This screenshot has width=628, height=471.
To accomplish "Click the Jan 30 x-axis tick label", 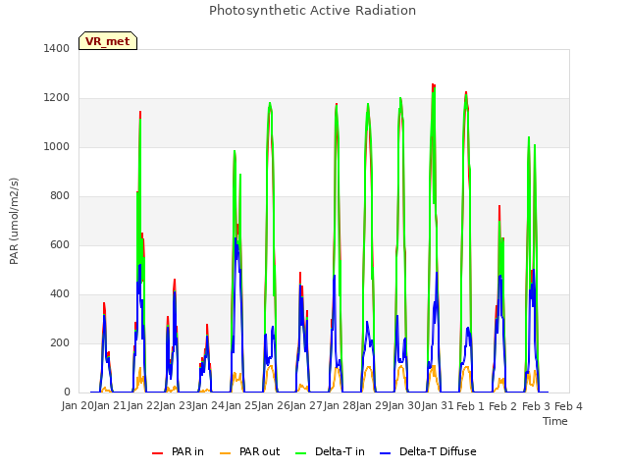I will 405,406.
